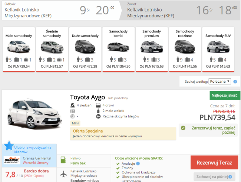Click the Odbiór Keflavik pickup location
This screenshot has height=182, width=241.
[x=28, y=13]
